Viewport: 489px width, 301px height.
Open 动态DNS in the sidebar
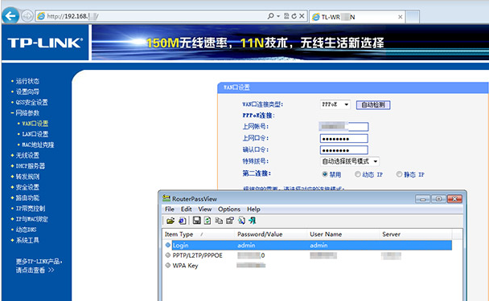27,230
